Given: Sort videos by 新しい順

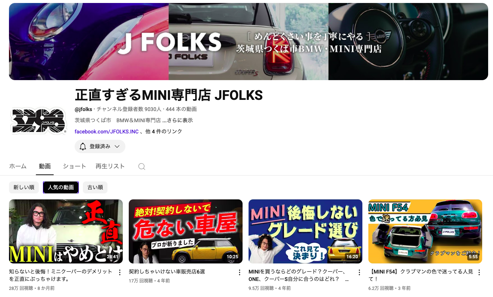Looking at the screenshot, I should [24, 187].
